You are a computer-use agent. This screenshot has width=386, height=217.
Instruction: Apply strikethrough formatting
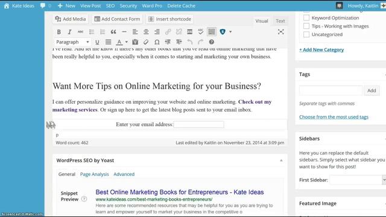pos(80,32)
